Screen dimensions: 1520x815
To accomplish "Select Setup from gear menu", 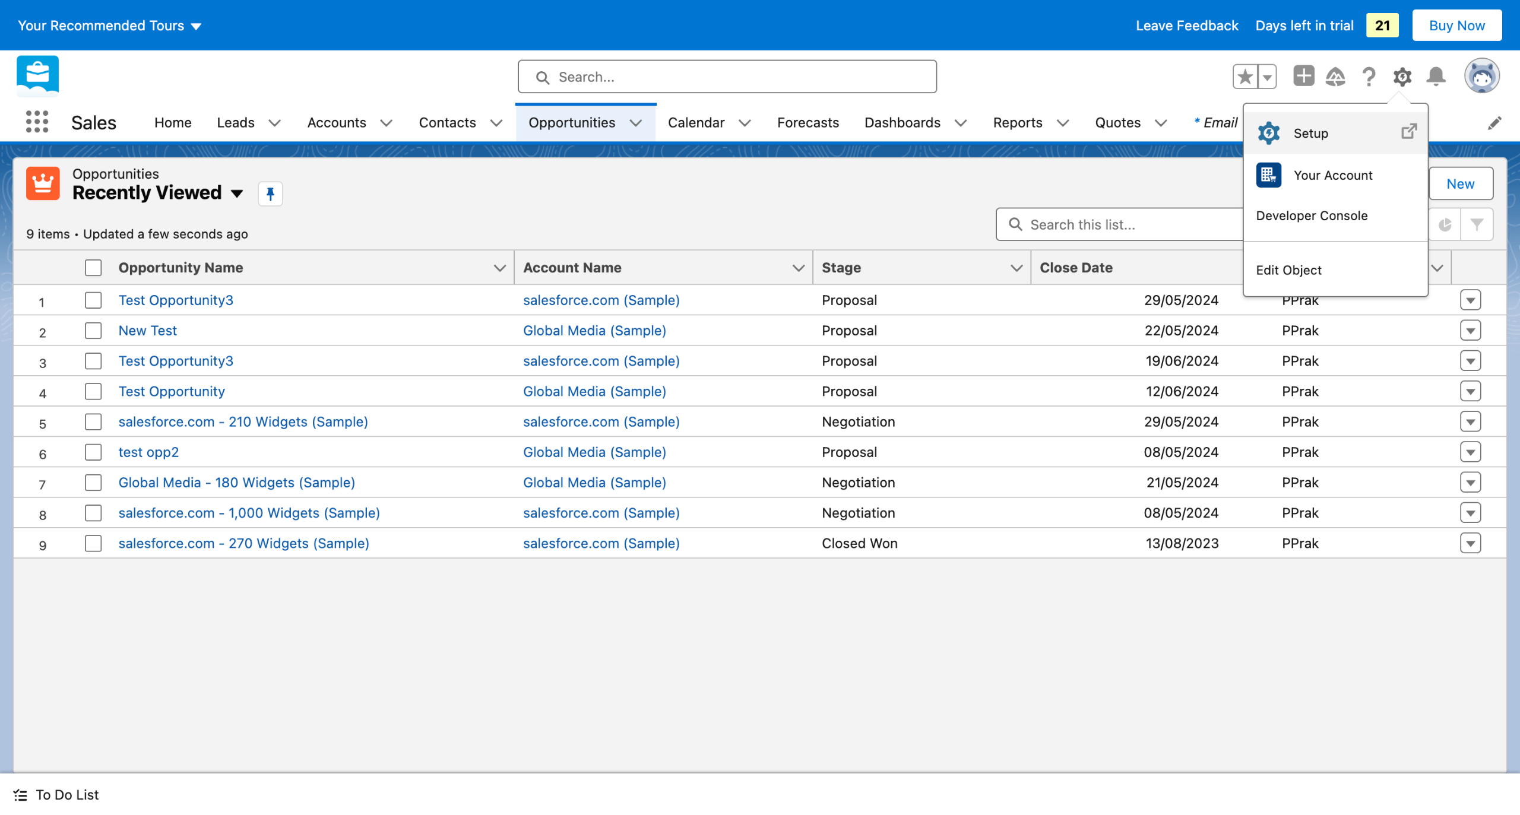I will click(1335, 133).
